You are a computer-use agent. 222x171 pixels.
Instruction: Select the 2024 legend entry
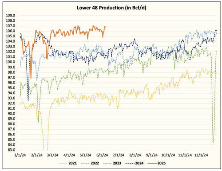tap(135, 163)
